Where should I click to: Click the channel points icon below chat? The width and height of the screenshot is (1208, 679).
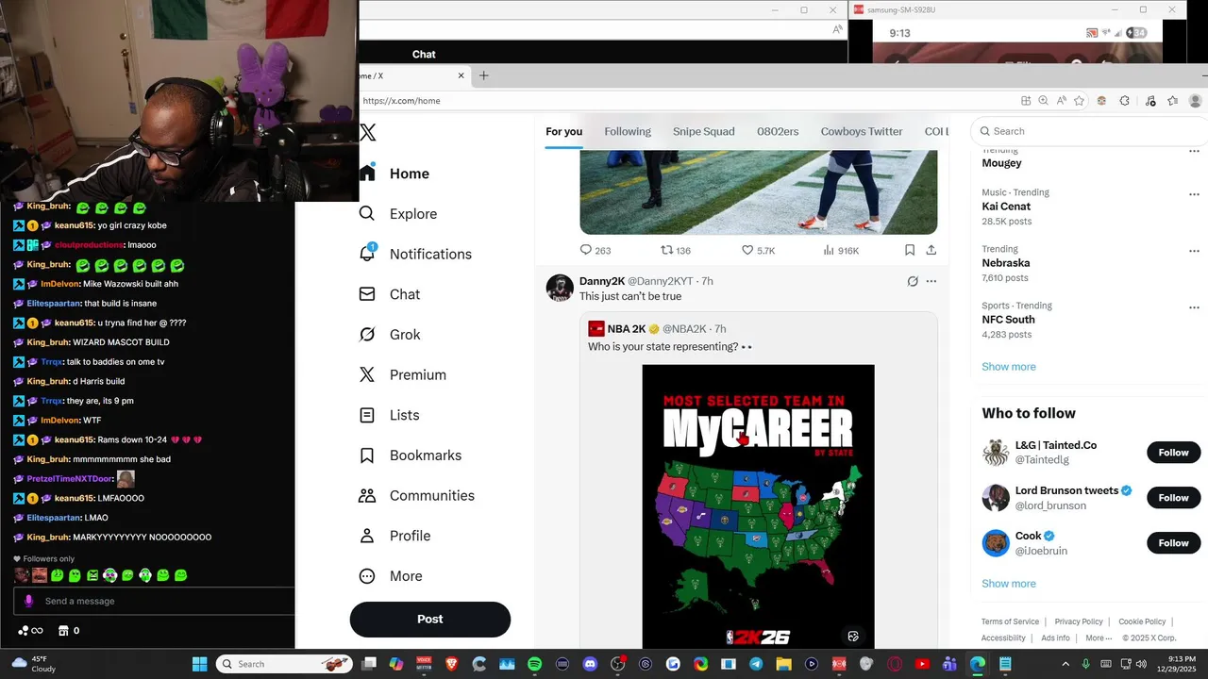click(30, 631)
